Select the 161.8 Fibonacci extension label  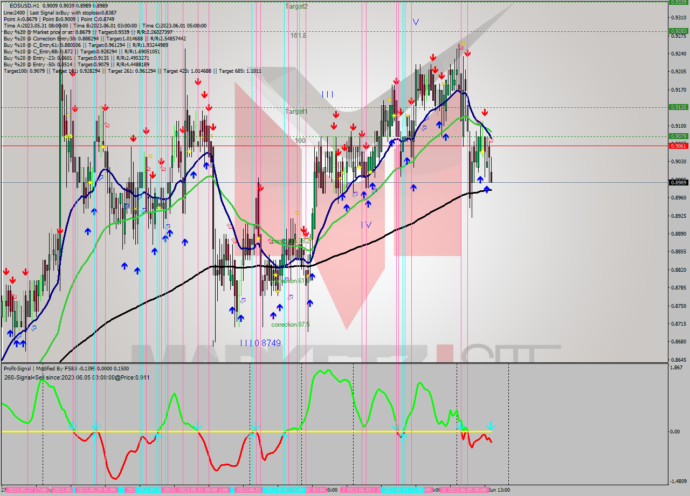click(299, 35)
